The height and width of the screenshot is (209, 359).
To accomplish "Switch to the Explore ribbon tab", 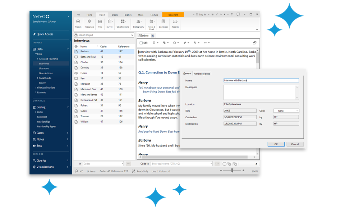I will point(128,15).
